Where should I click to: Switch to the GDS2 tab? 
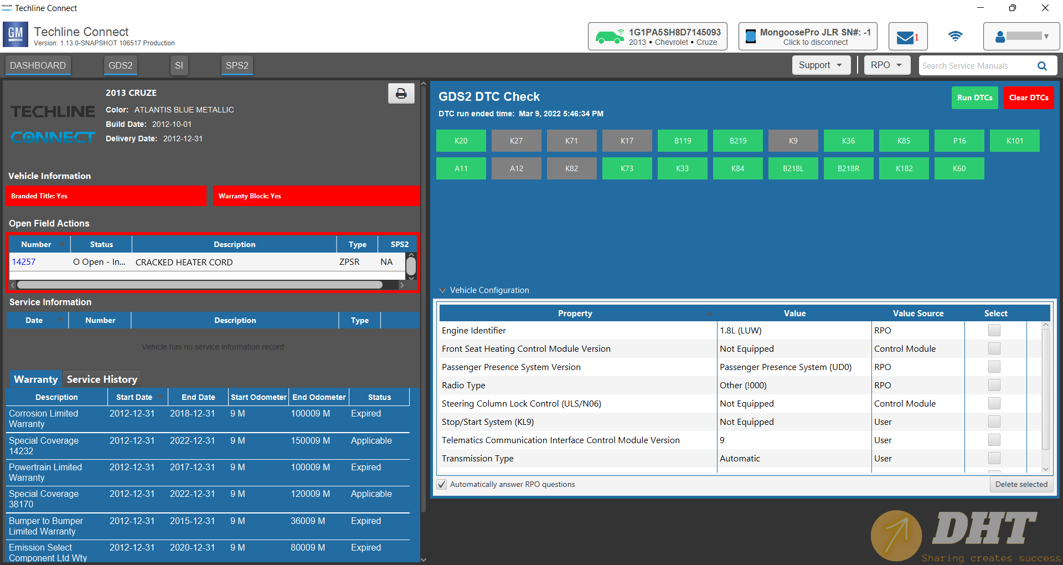(x=120, y=65)
